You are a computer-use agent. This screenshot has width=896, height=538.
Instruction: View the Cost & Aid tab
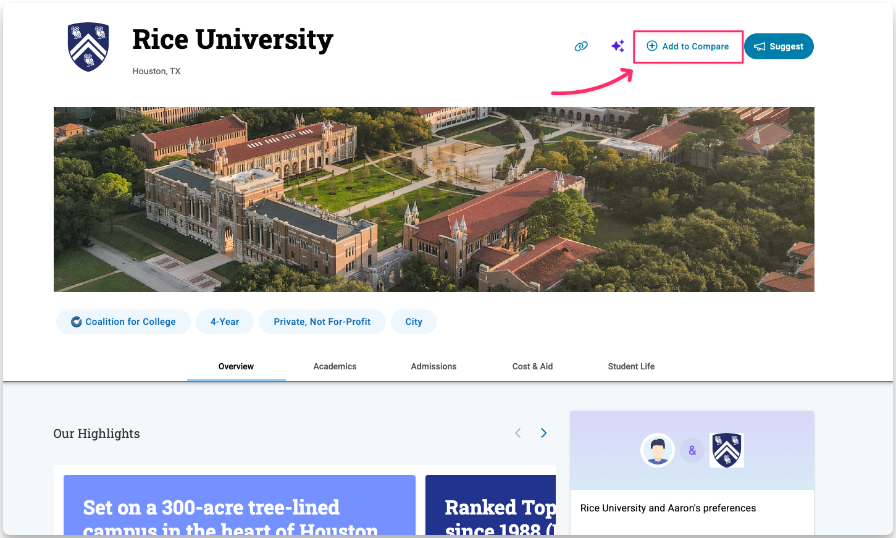(x=532, y=366)
